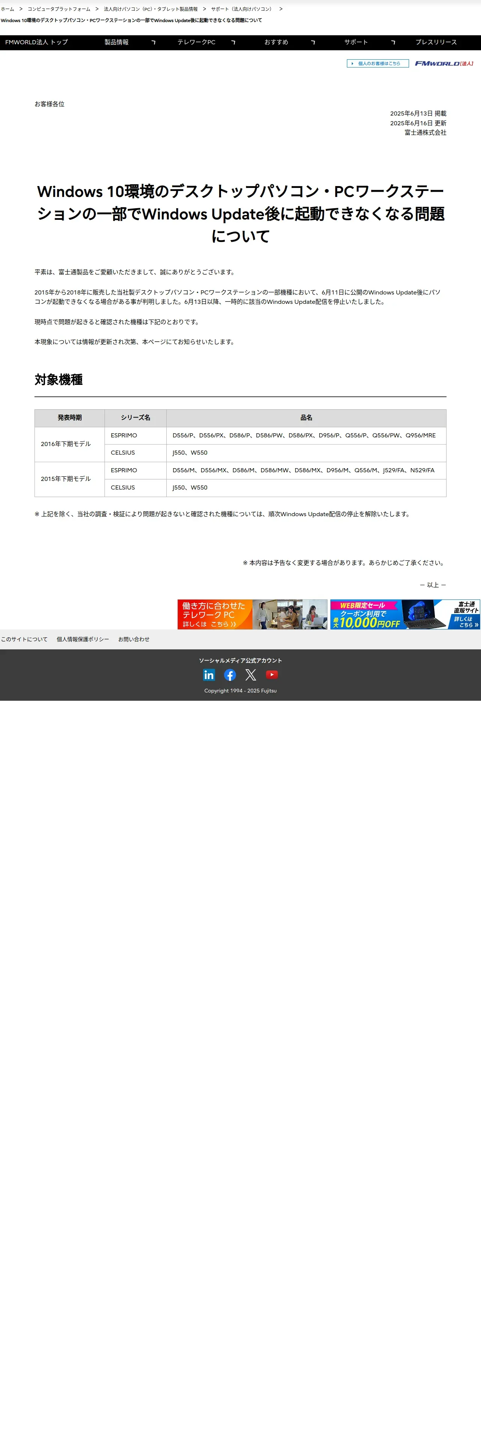Viewport: 481px width, 1445px height.
Task: Click the Copyright 1994 - 2025 Fujitsu text
Action: pos(240,691)
